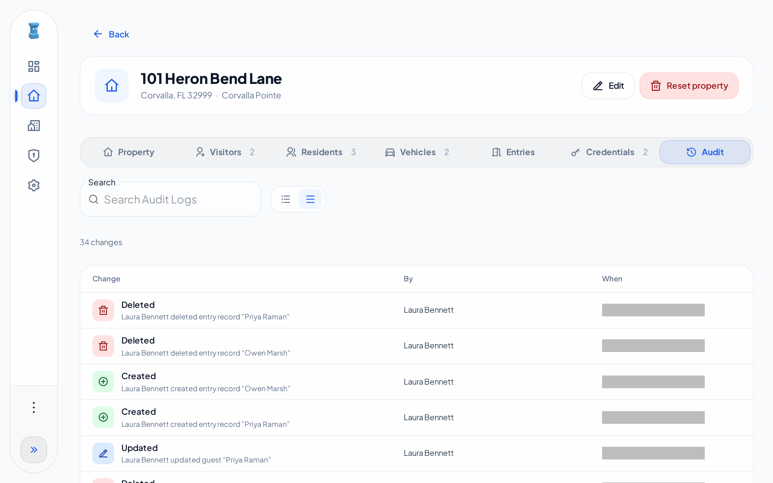Click pencil icon for updated Priya Raman guest

pyautogui.click(x=103, y=453)
